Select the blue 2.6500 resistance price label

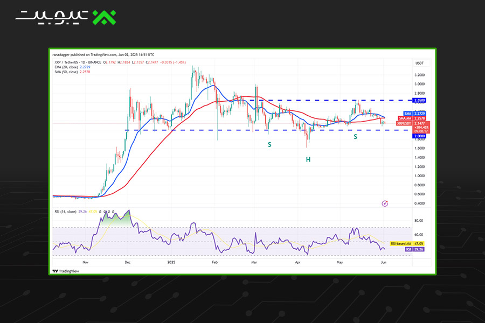(x=419, y=101)
